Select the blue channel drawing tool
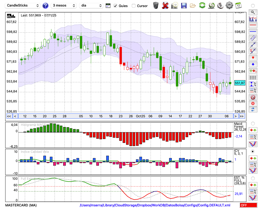Image resolution: width=261 pixels, height=209 pixels. click(253, 38)
